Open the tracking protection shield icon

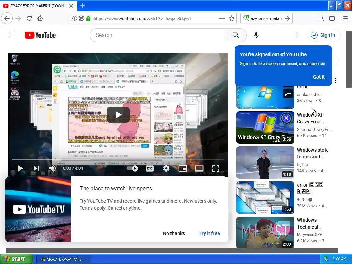tap(81, 18)
